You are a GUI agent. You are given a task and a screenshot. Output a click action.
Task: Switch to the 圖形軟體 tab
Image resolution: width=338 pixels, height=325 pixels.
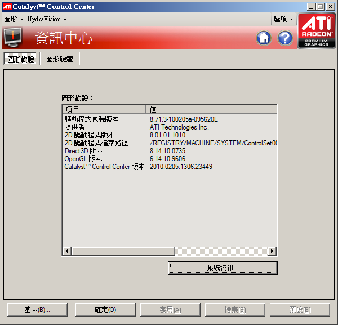click(21, 59)
